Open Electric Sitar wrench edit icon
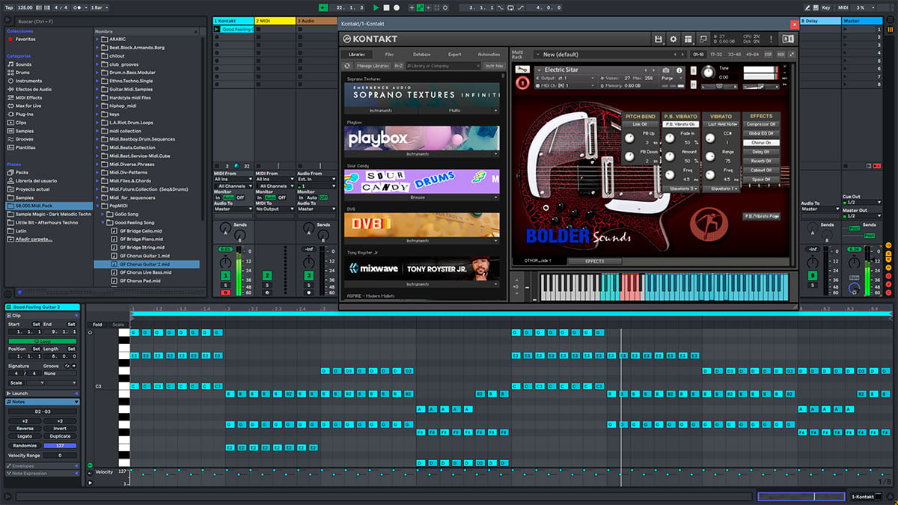Screen dimensions: 898x505 coord(521,70)
